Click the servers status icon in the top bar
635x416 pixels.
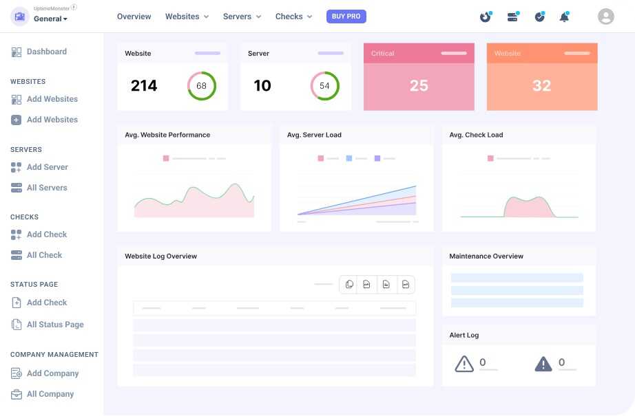[x=512, y=17]
